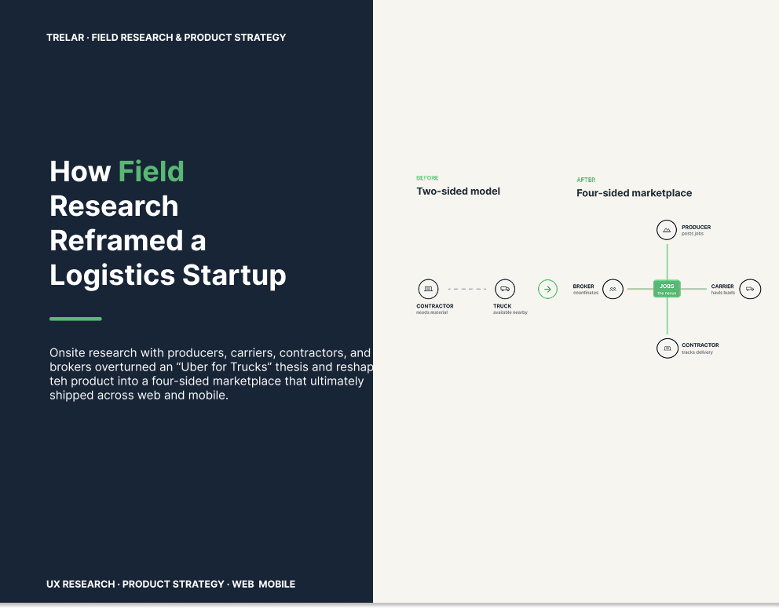Click the 'PRODUCER posts jobs' label

pyautogui.click(x=696, y=230)
